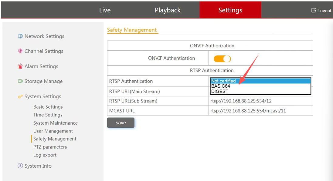Go to Time Settings submenu item
Image resolution: width=333 pixels, height=181 pixels.
48,115
